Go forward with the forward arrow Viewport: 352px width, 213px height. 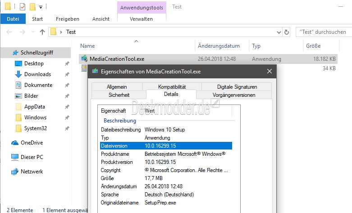[22, 32]
